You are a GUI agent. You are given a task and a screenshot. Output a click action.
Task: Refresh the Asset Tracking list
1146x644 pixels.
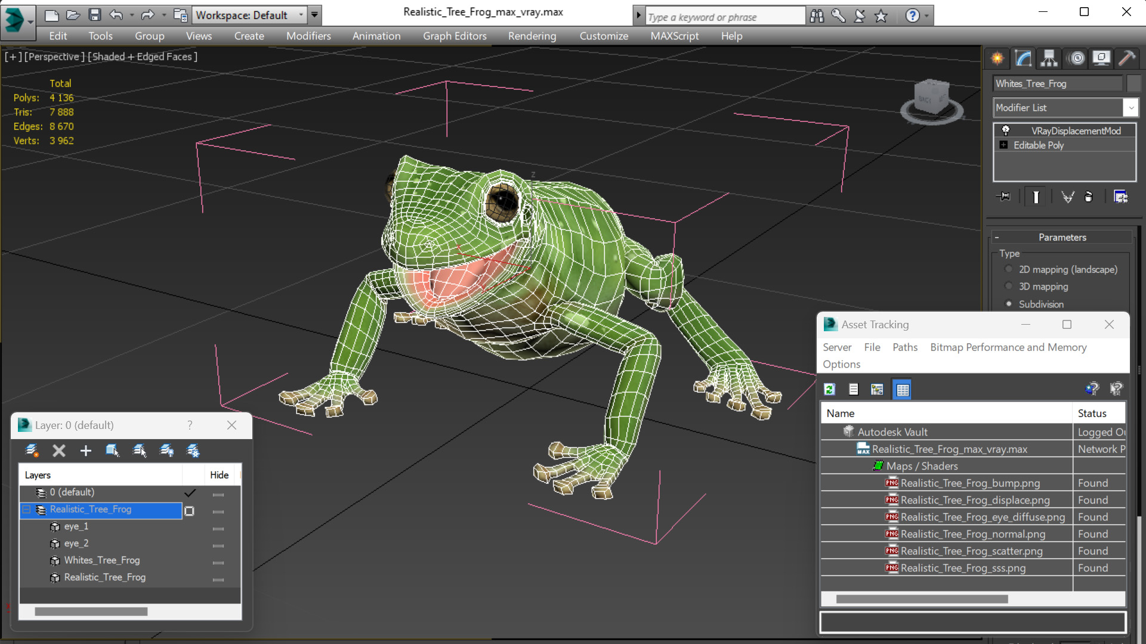[830, 390]
